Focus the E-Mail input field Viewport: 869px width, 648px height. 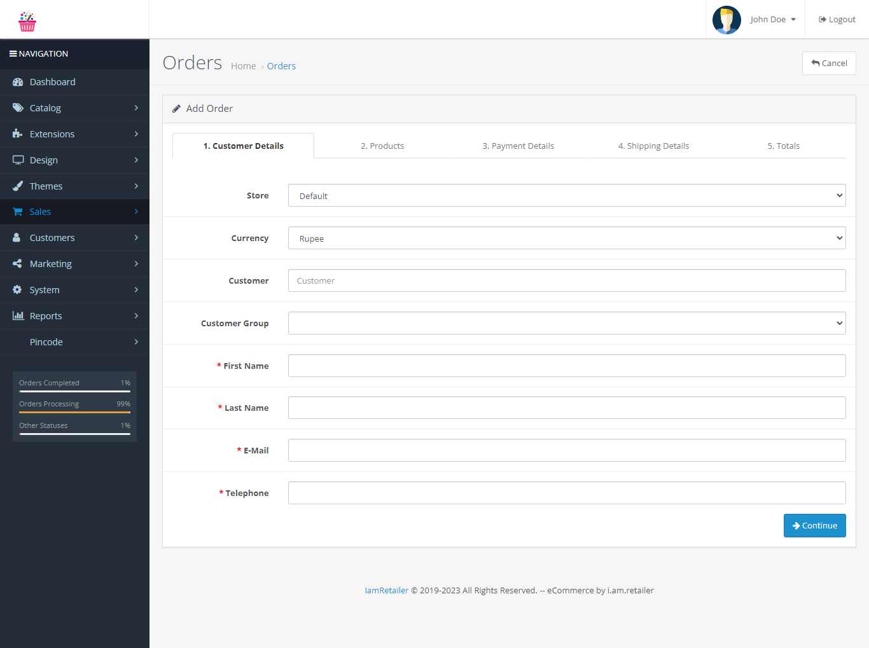click(x=567, y=450)
